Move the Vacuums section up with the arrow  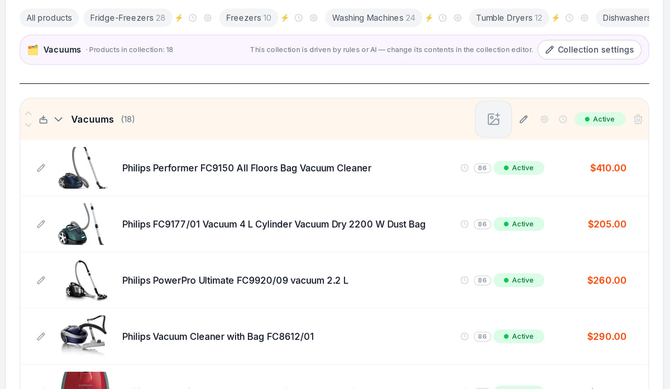(x=28, y=113)
